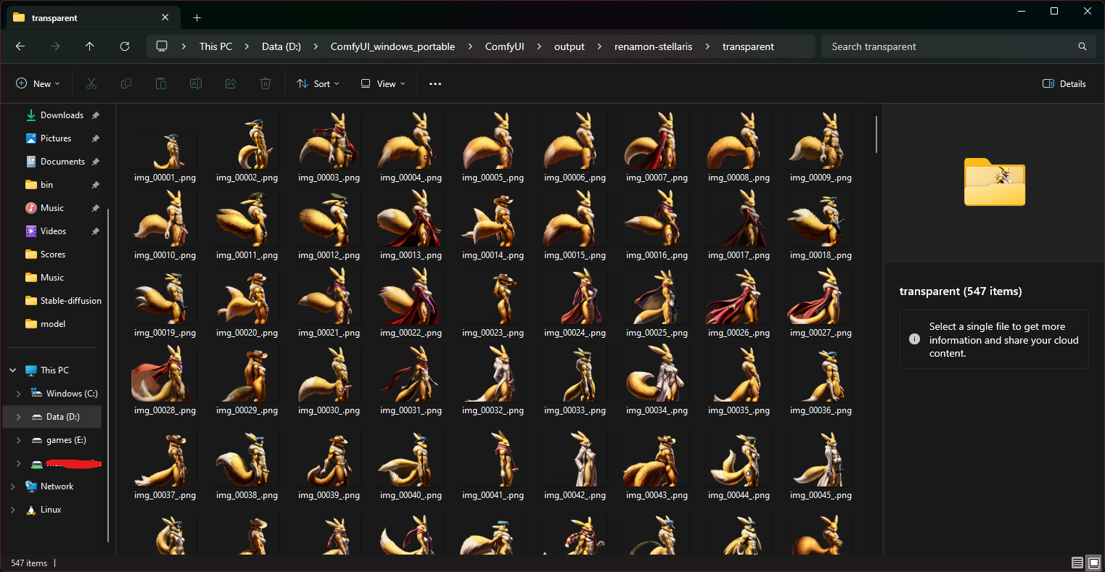
Task: Switch to details list view icon in status bar
Action: [x=1077, y=563]
